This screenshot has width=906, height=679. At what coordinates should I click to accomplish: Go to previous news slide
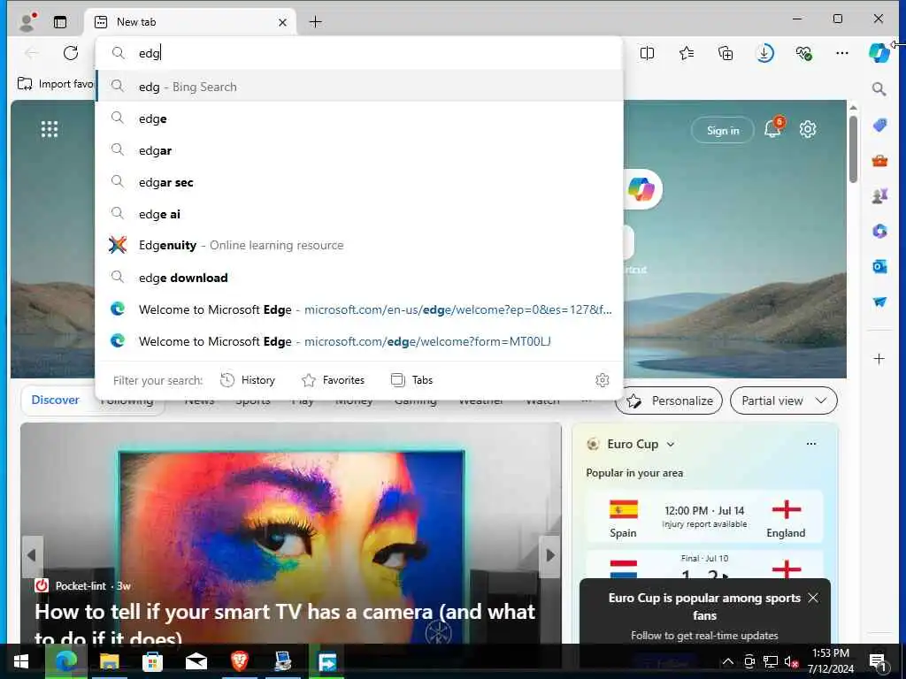coord(32,555)
